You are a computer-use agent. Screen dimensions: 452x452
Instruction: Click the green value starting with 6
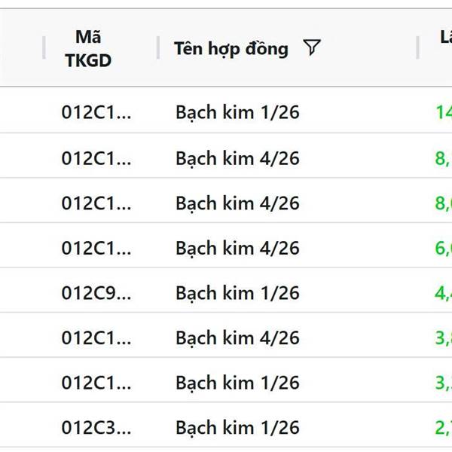pyautogui.click(x=443, y=248)
